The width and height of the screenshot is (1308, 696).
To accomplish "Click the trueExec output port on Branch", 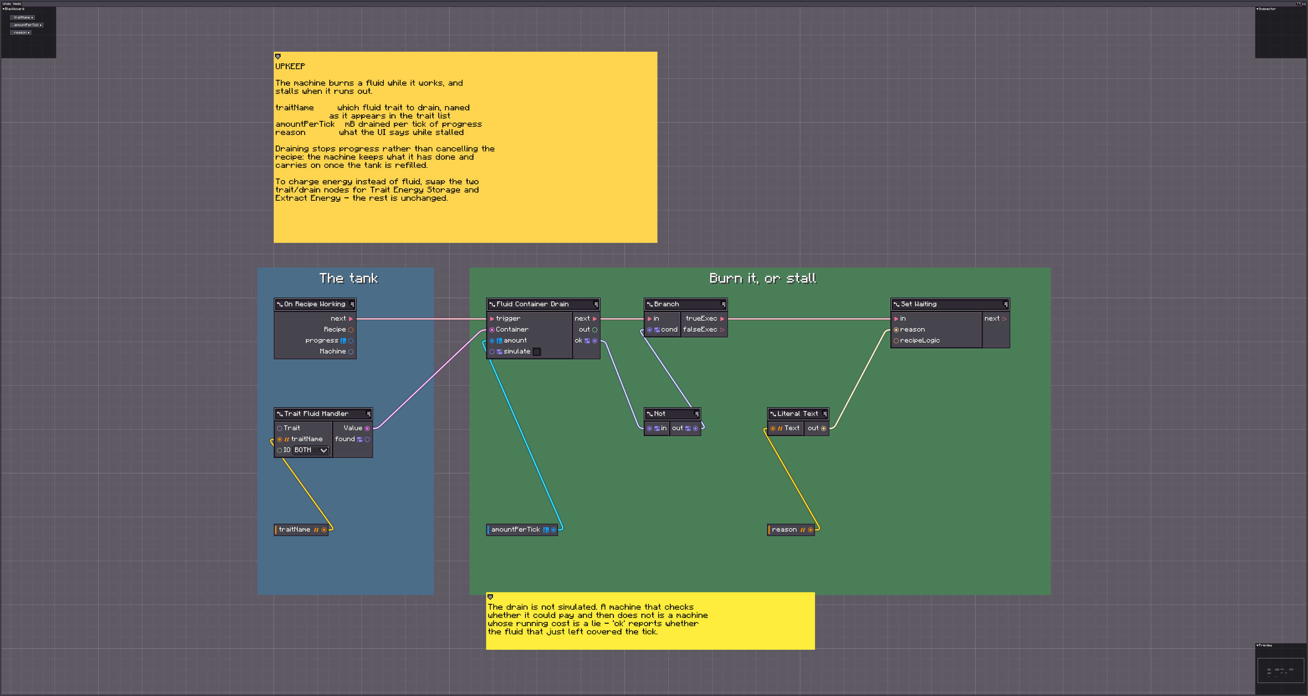I will [722, 319].
